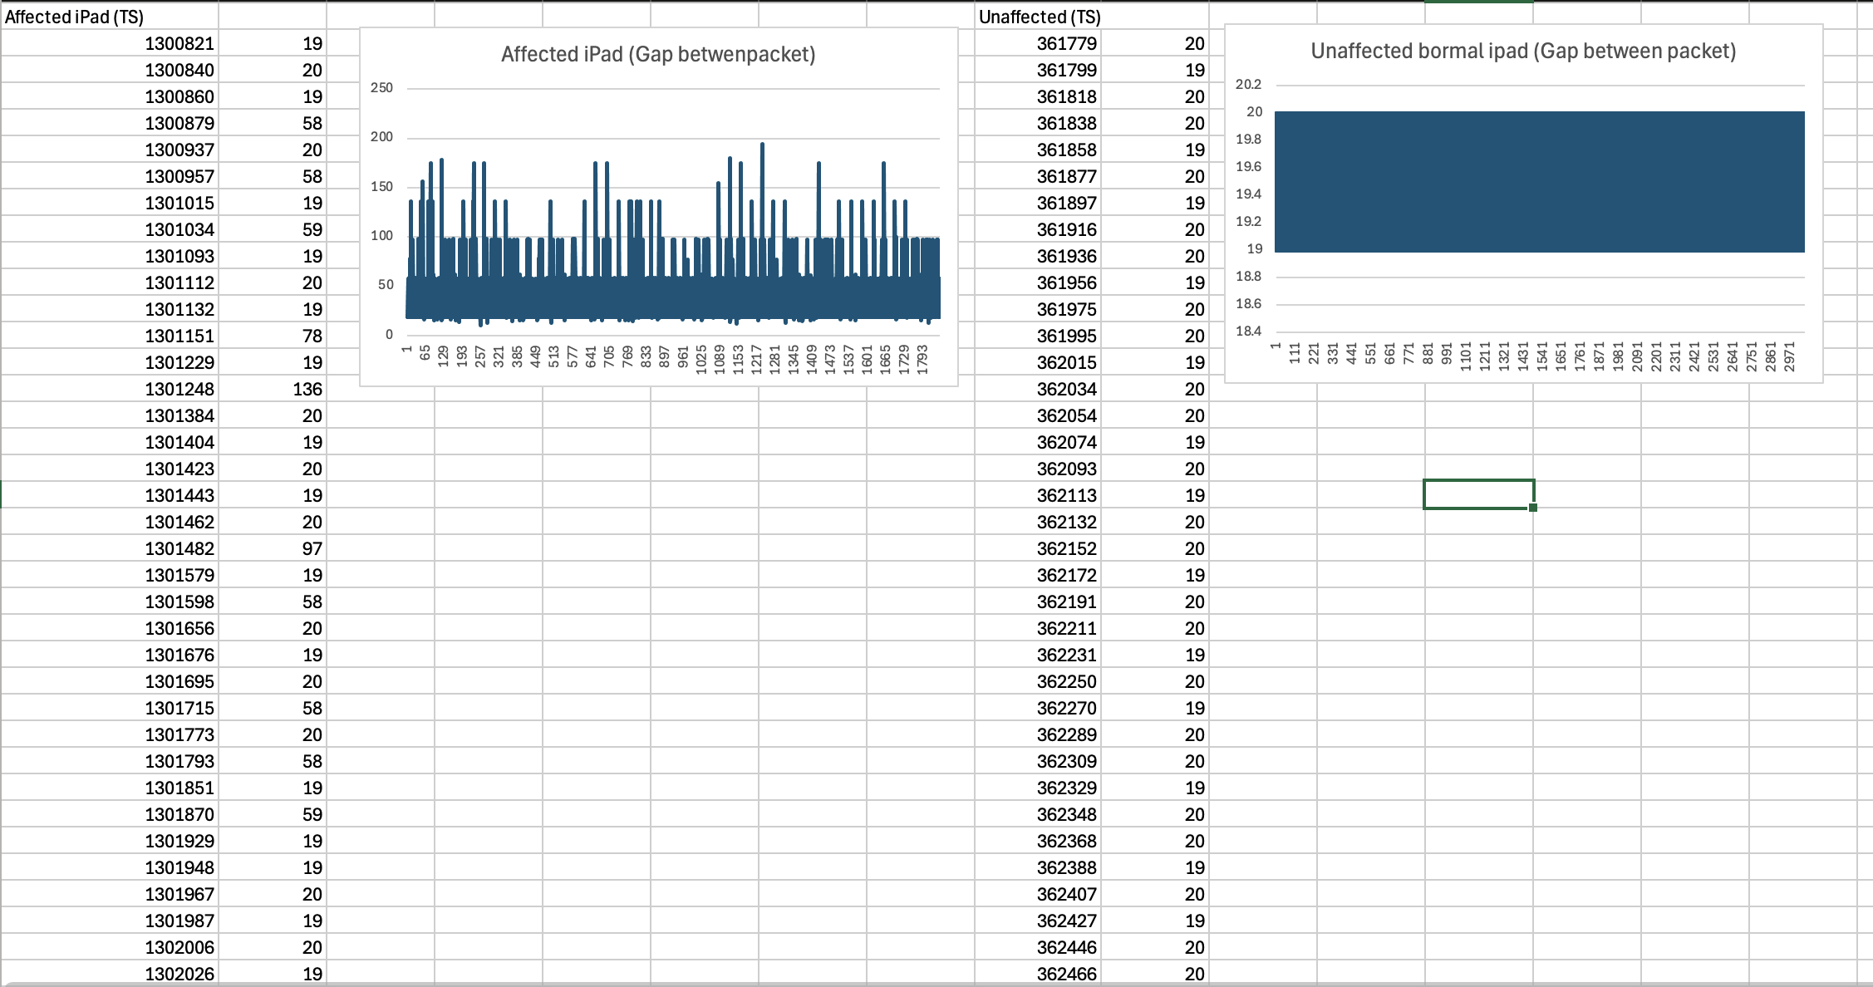Click the green-outlined active cell
Screen dimensions: 1873x987
(1477, 494)
